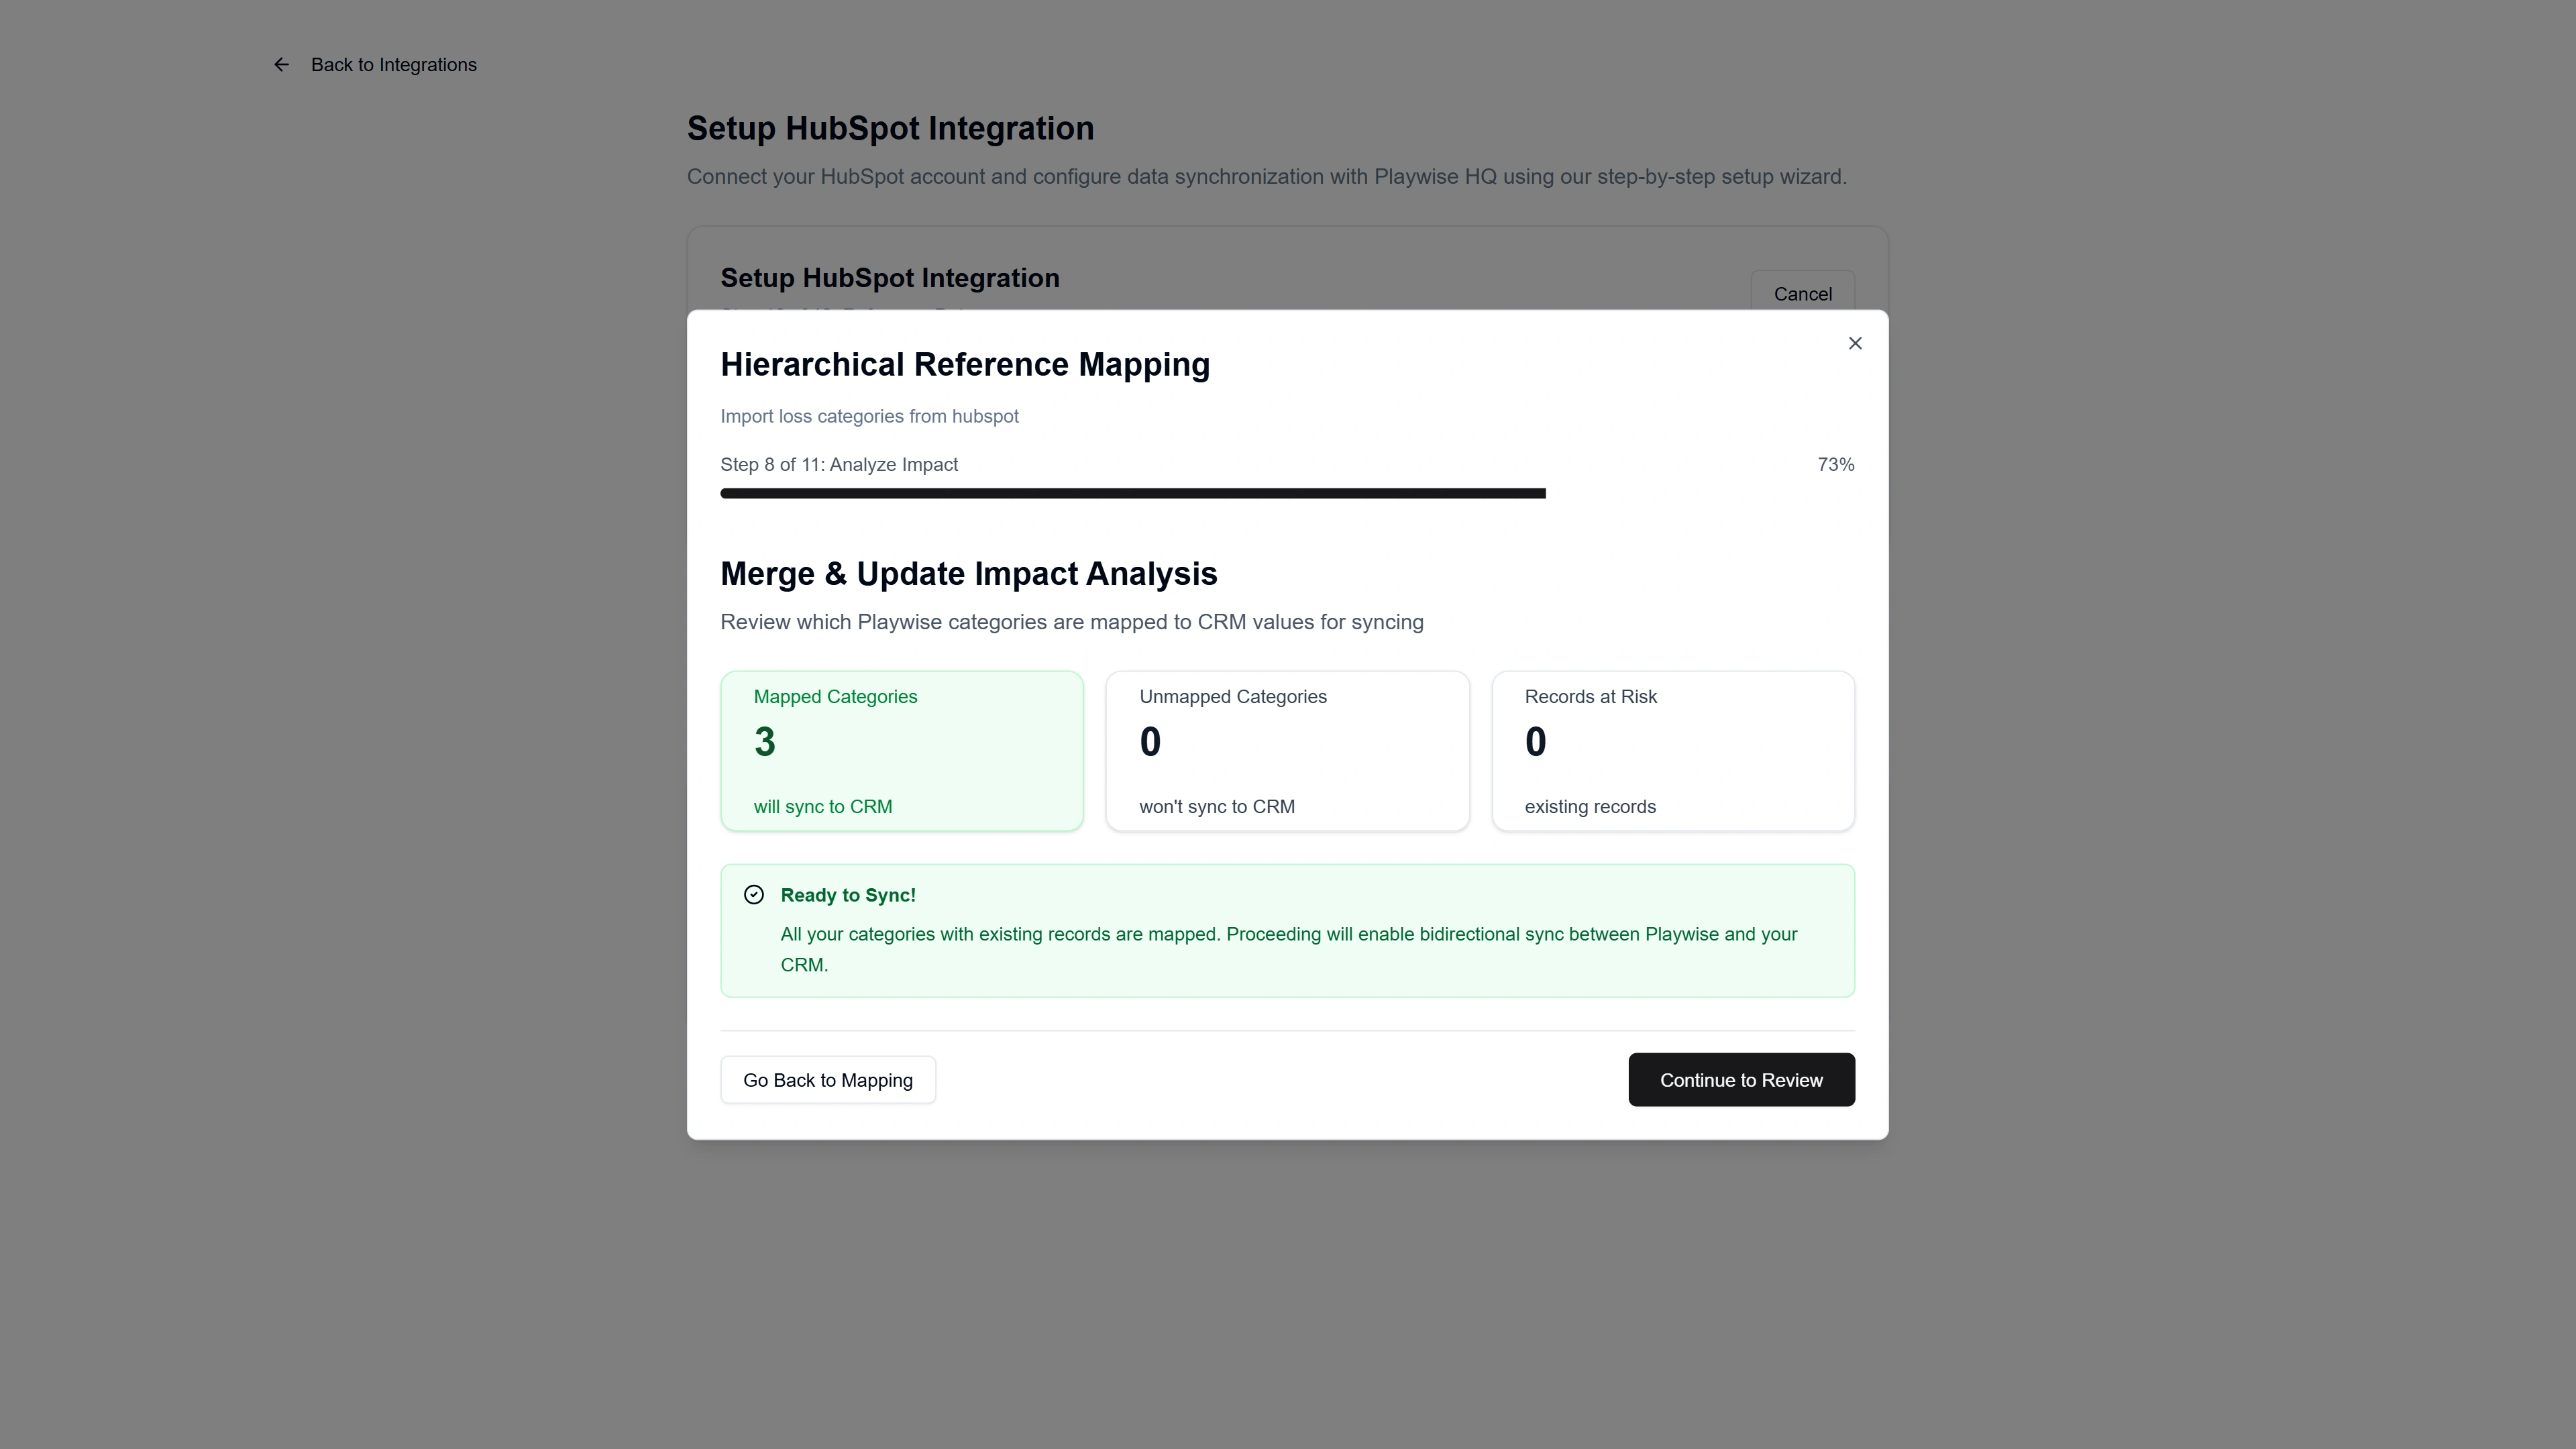Click the Cancel button behind the modal

tap(1802, 294)
